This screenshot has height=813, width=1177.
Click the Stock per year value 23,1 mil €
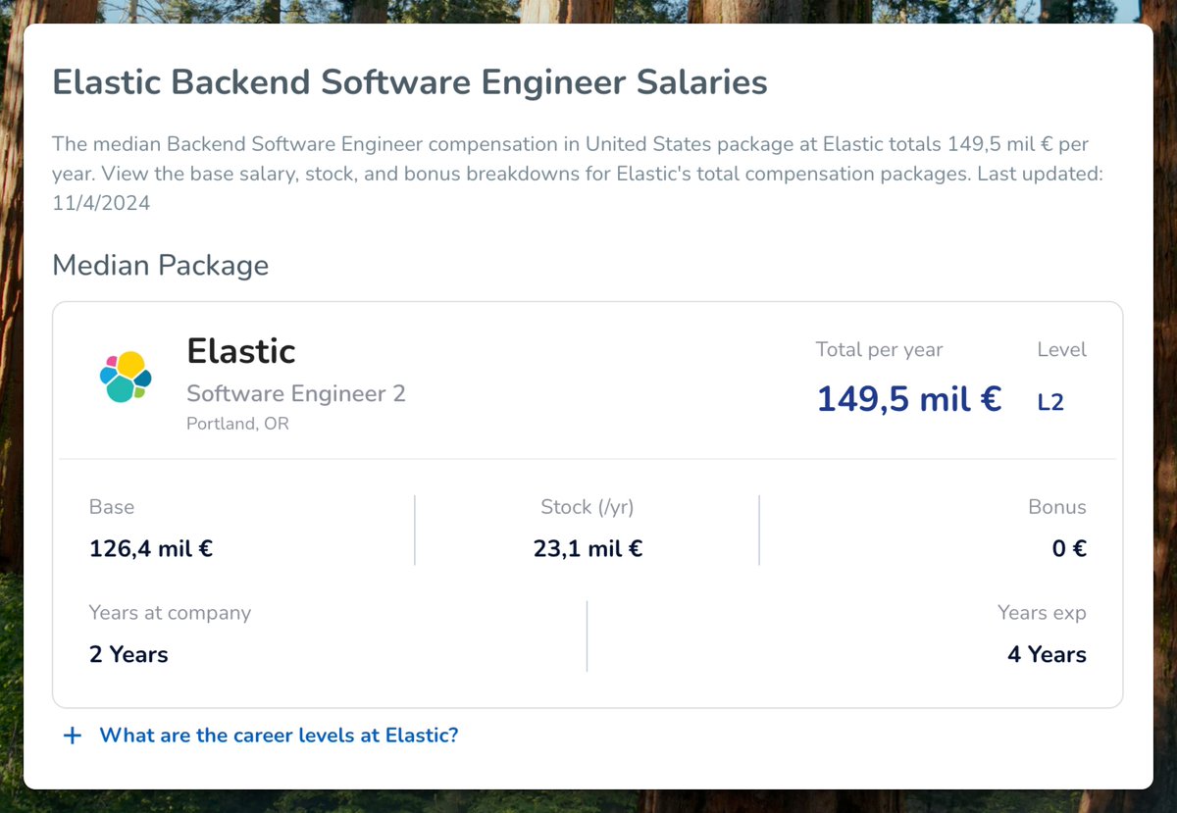point(588,548)
